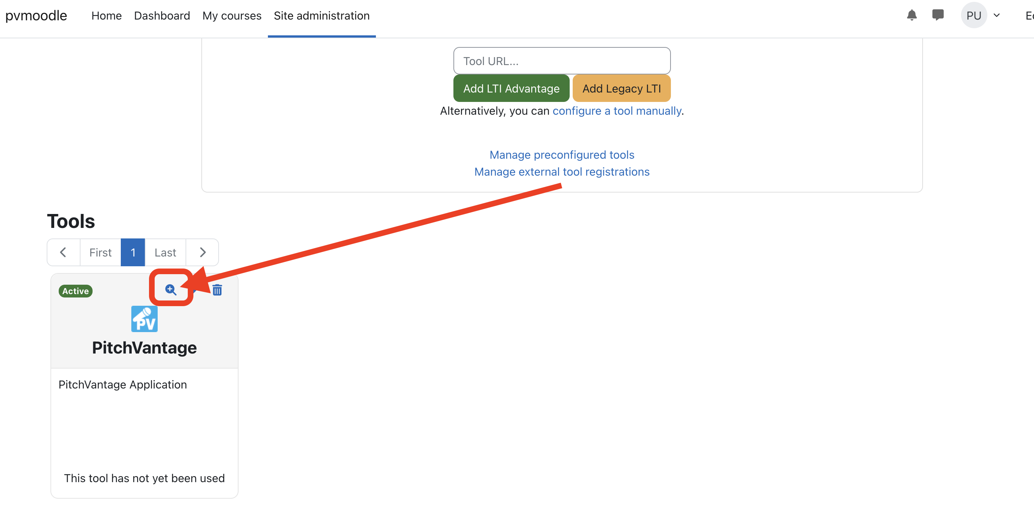Select page 1 in tools pagination

(x=133, y=252)
